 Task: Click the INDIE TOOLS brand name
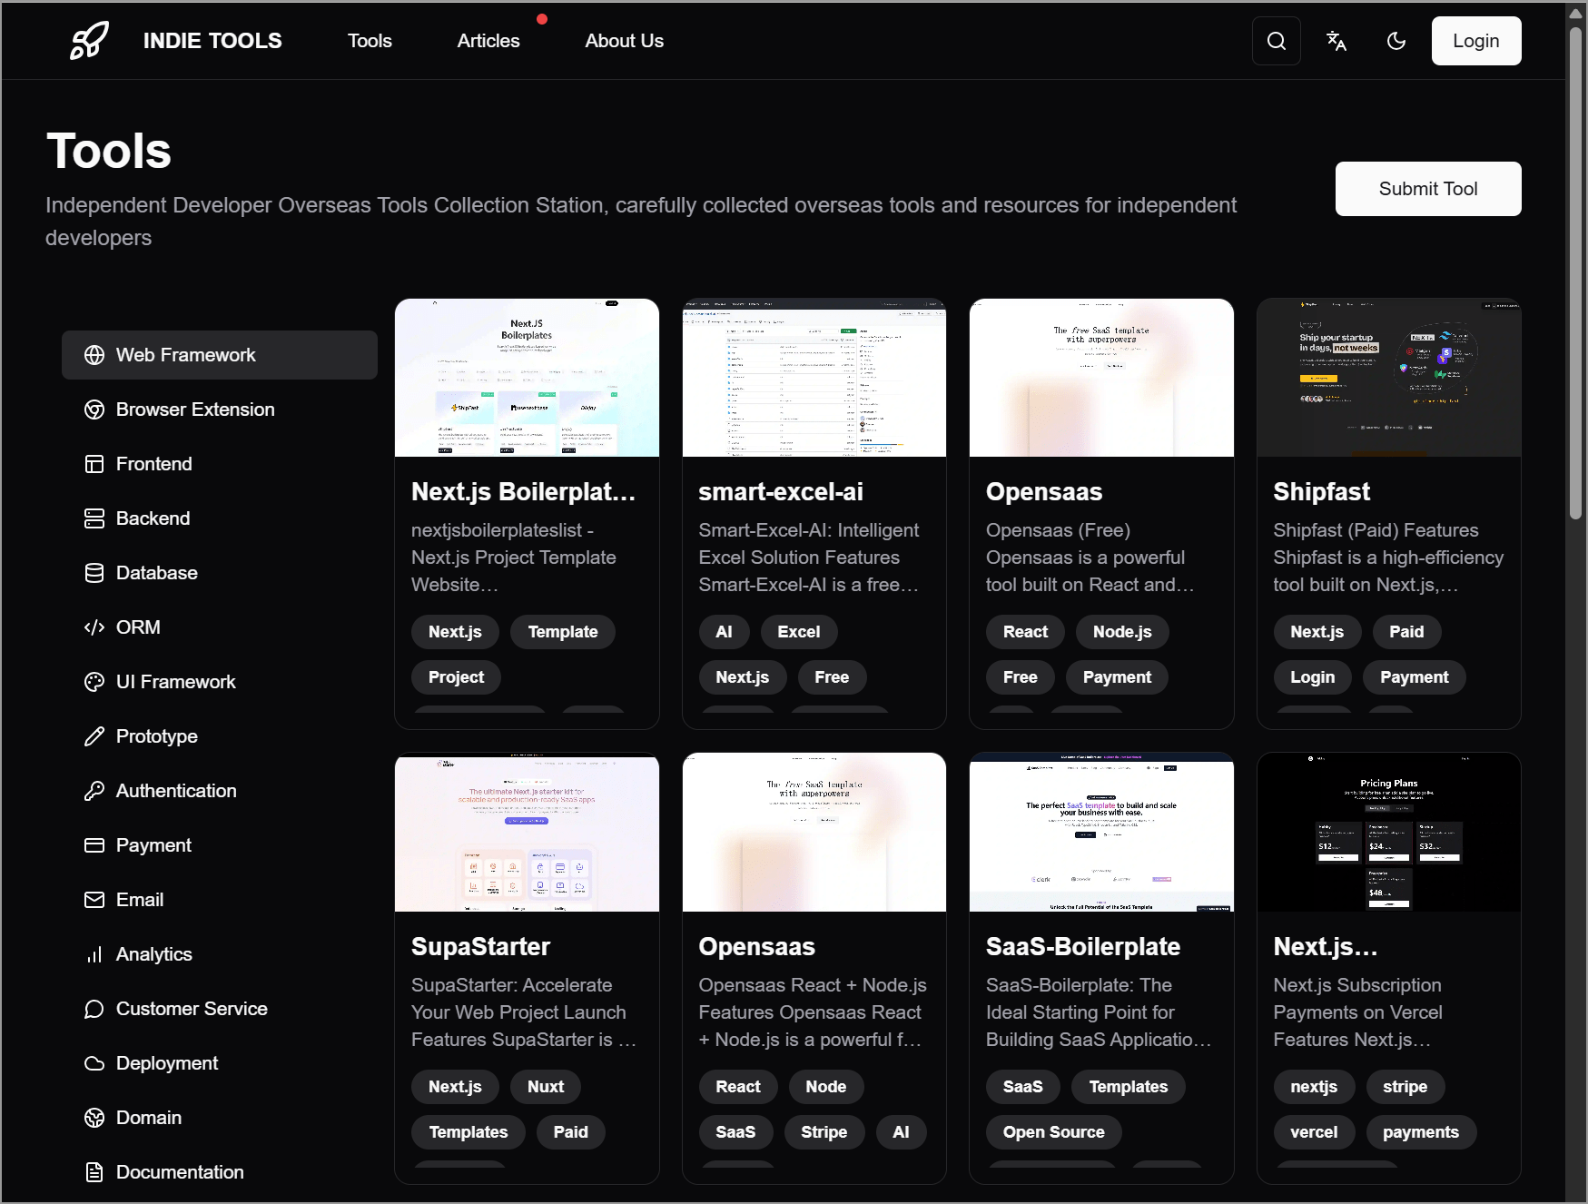coord(212,41)
